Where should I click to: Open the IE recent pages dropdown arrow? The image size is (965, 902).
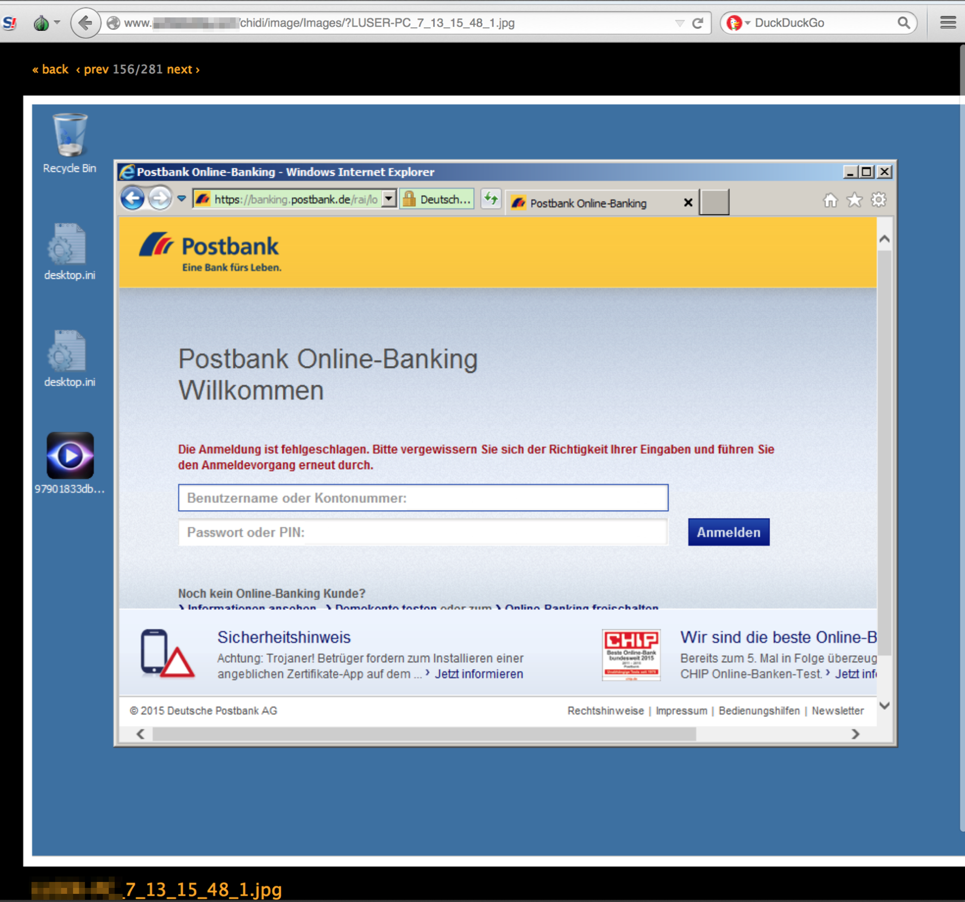(x=181, y=199)
